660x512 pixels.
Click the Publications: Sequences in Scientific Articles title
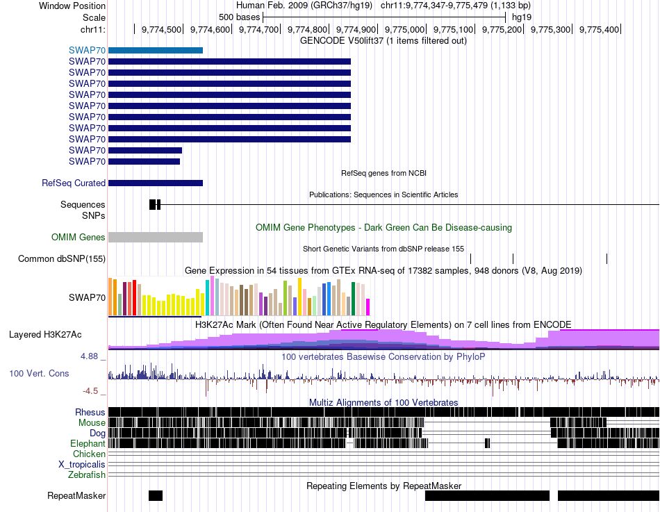pos(383,195)
